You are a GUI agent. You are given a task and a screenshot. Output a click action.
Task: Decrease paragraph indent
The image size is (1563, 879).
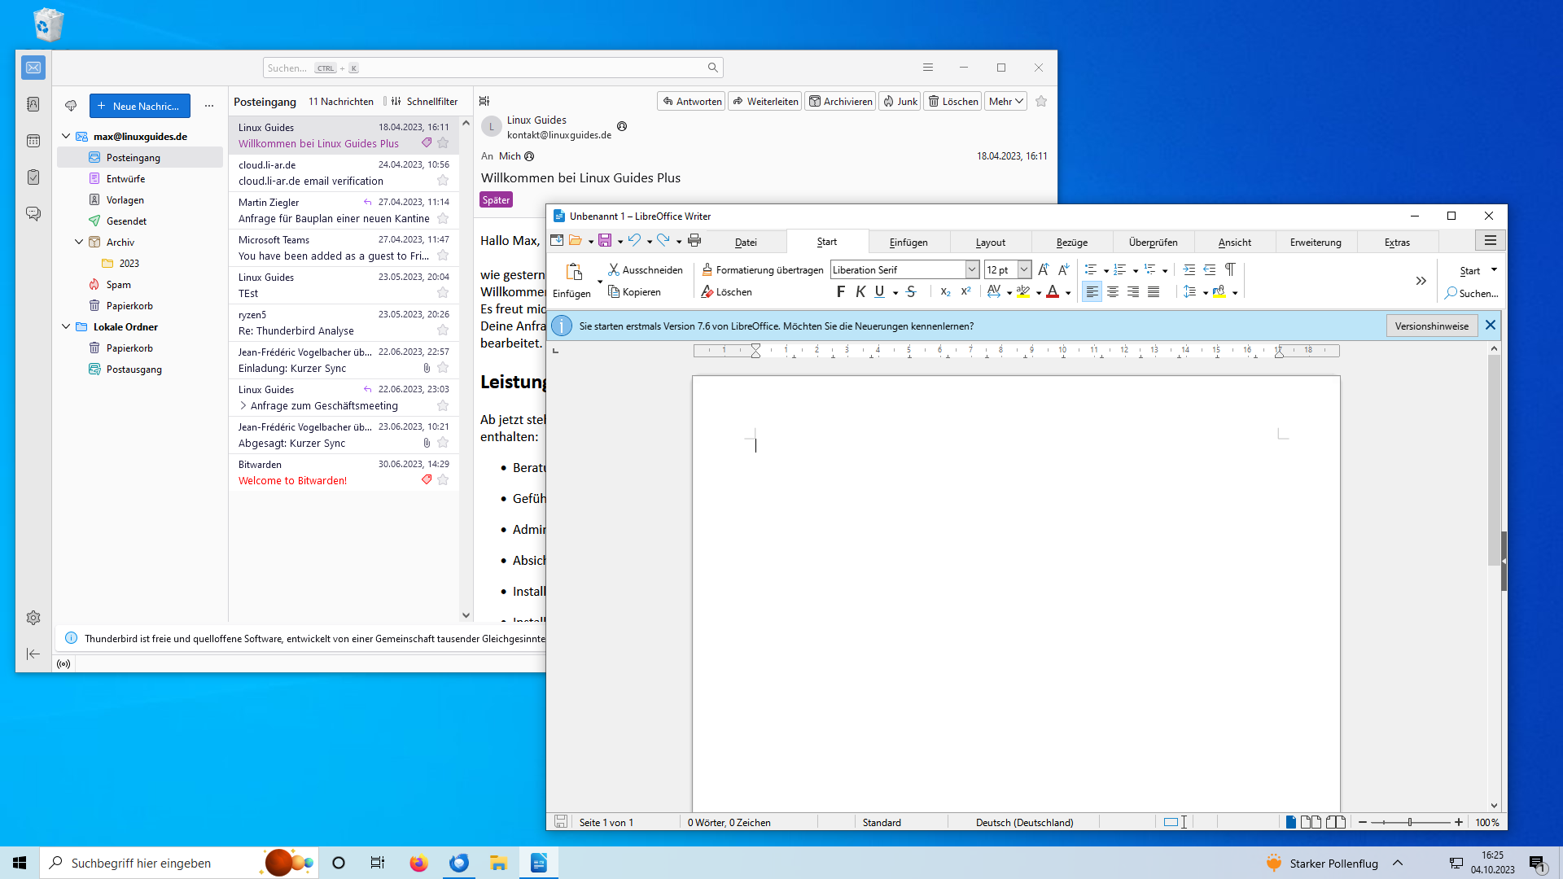[1210, 269]
